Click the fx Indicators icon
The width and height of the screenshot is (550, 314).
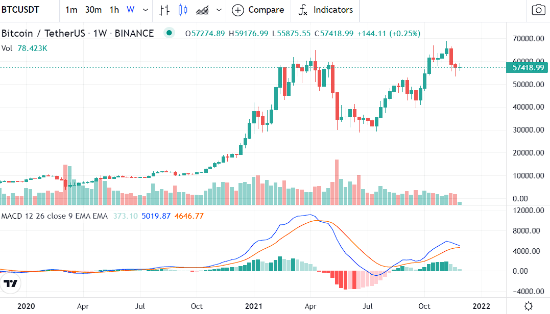point(303,10)
